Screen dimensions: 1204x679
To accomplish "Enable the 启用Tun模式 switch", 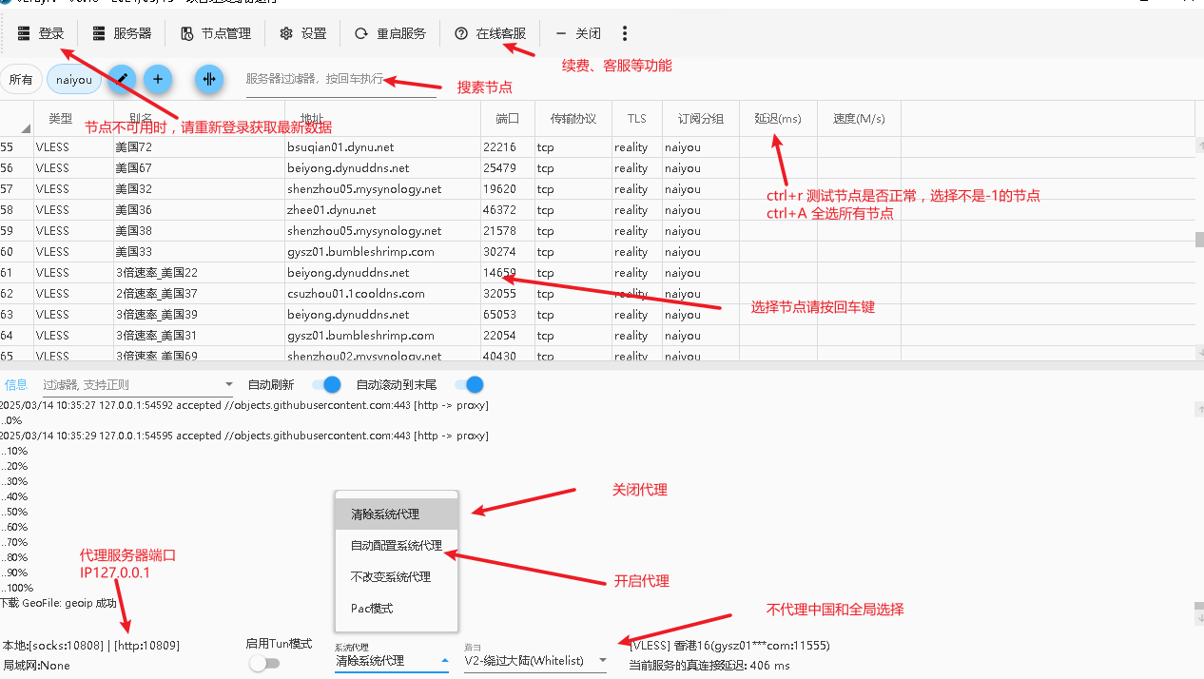I will click(x=263, y=663).
